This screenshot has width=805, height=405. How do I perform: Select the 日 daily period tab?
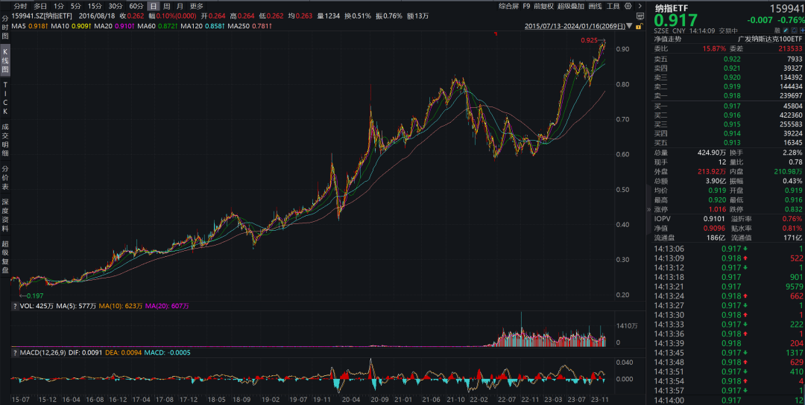pos(154,6)
